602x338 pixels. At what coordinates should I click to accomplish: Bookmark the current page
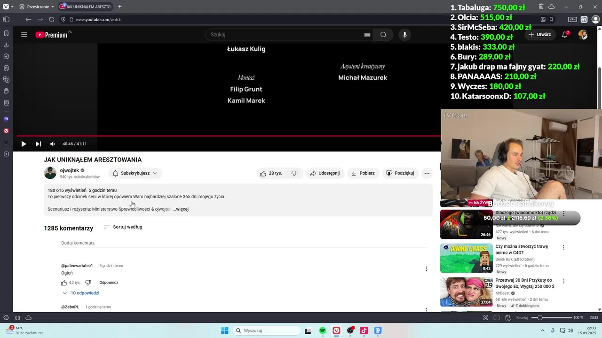click(x=551, y=19)
